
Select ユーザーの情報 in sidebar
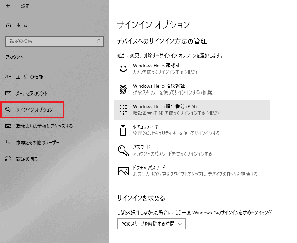(x=30, y=77)
